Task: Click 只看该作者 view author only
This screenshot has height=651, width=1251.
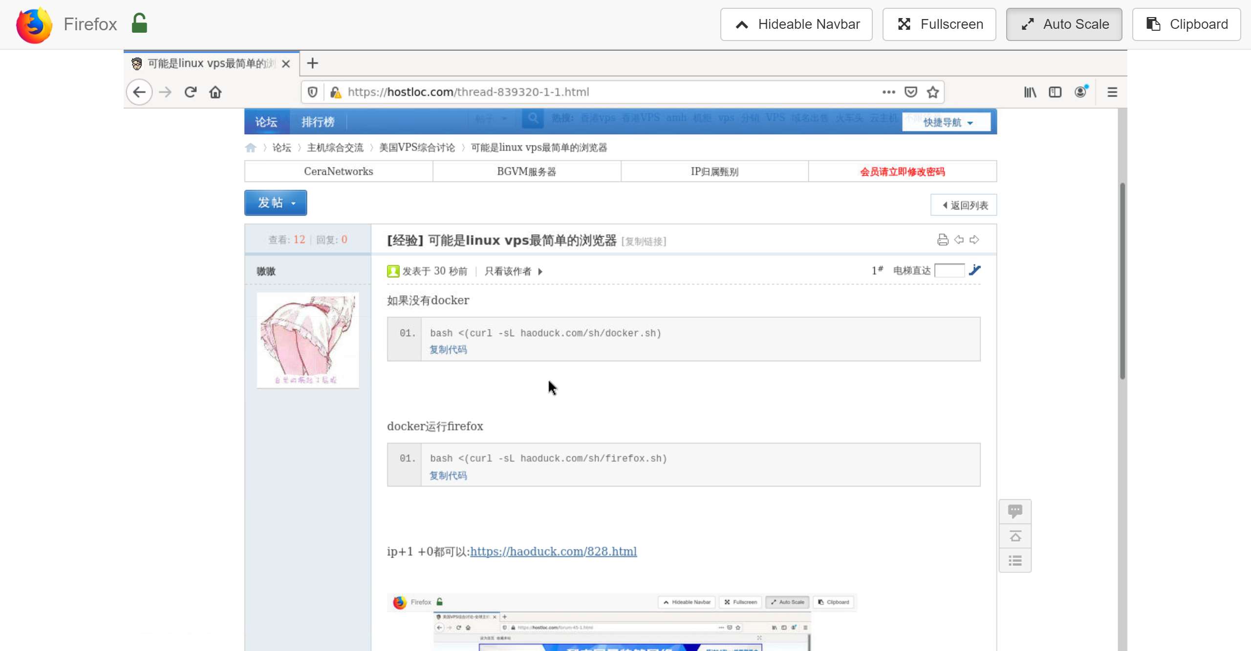Action: (508, 271)
